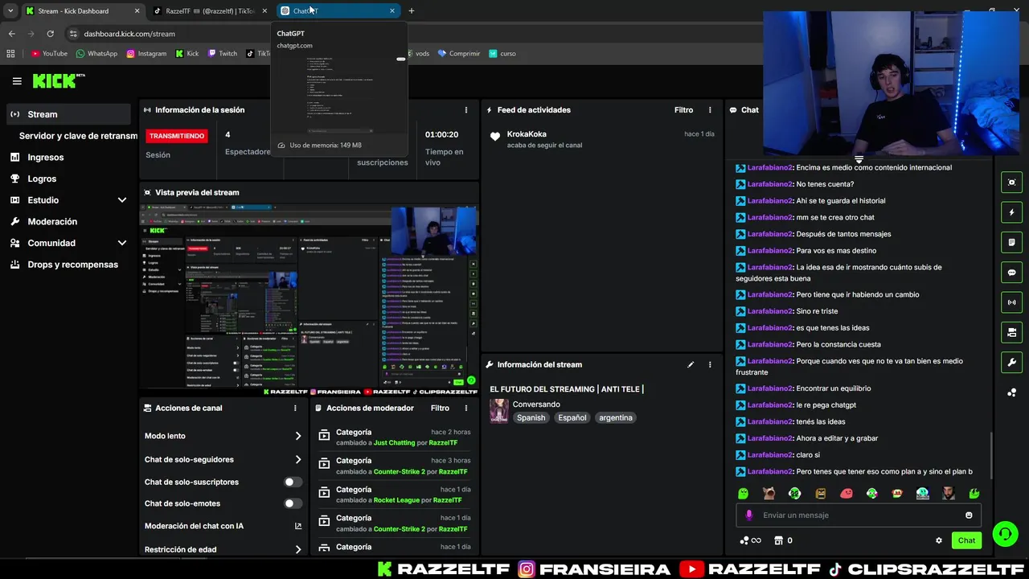Toggle Chat de solo-emotes switch
Viewport: 1029px width, 579px height.
click(293, 503)
